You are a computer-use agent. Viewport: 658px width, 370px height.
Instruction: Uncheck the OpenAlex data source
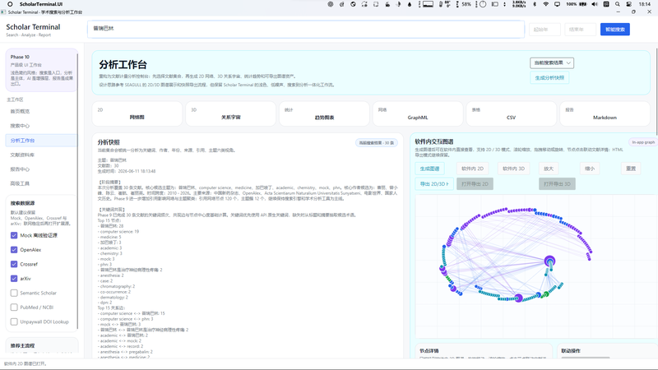(x=14, y=250)
